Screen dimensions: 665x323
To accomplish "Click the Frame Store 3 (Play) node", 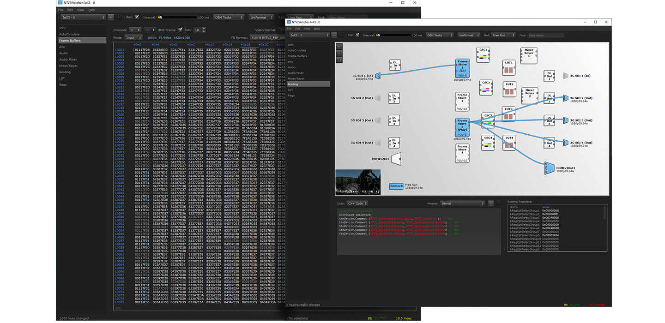I will [x=462, y=127].
